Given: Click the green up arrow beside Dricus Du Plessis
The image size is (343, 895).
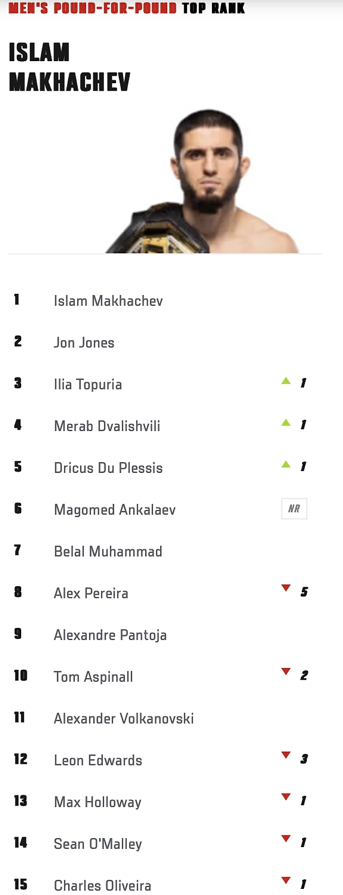Looking at the screenshot, I should click(286, 464).
